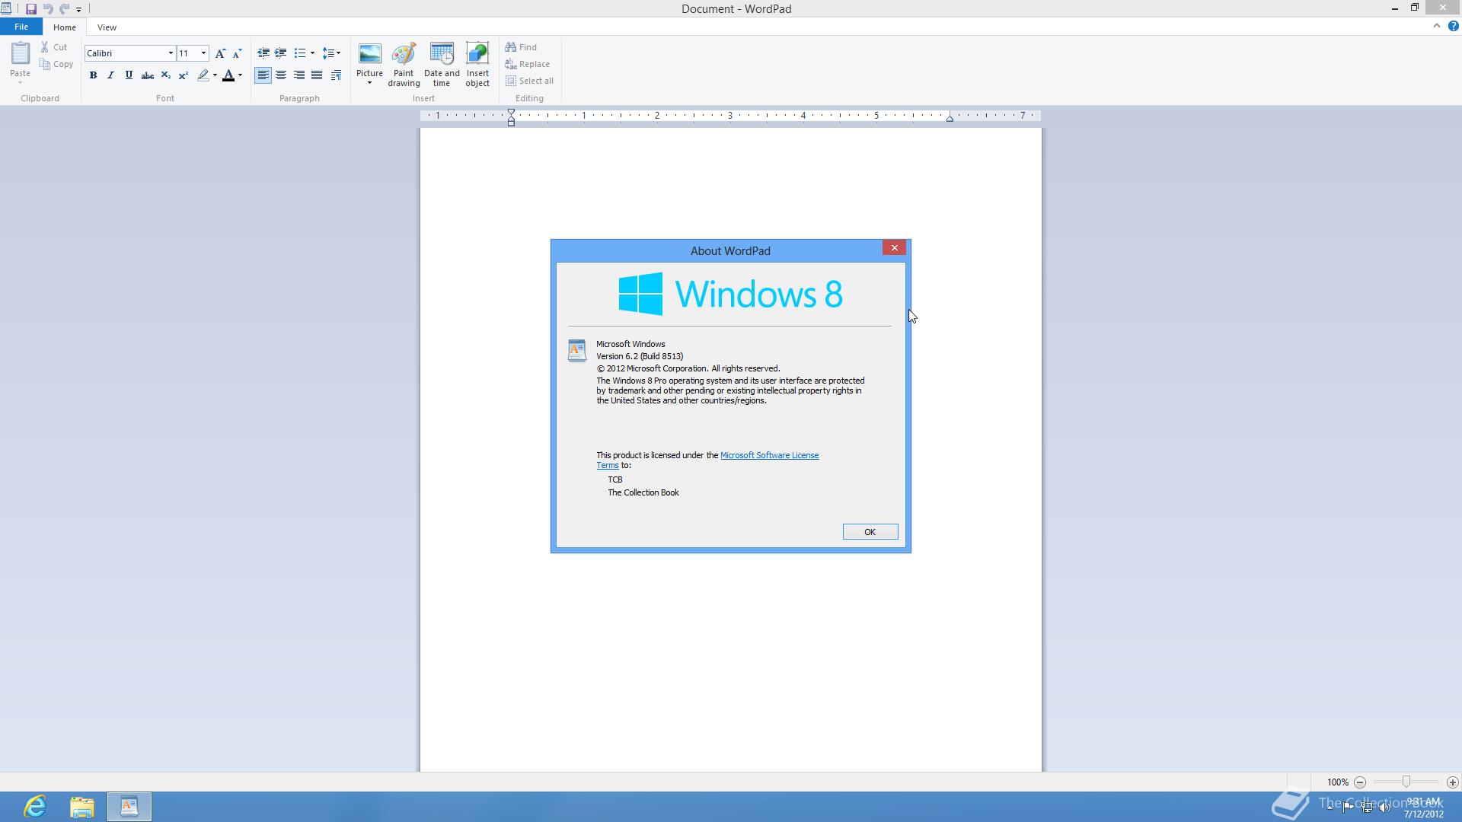Click the font color A icon
The width and height of the screenshot is (1462, 822).
[x=228, y=75]
